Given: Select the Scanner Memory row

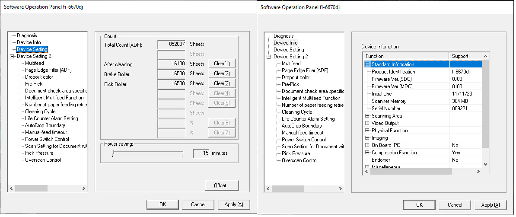Looking at the screenshot, I should coord(423,101).
